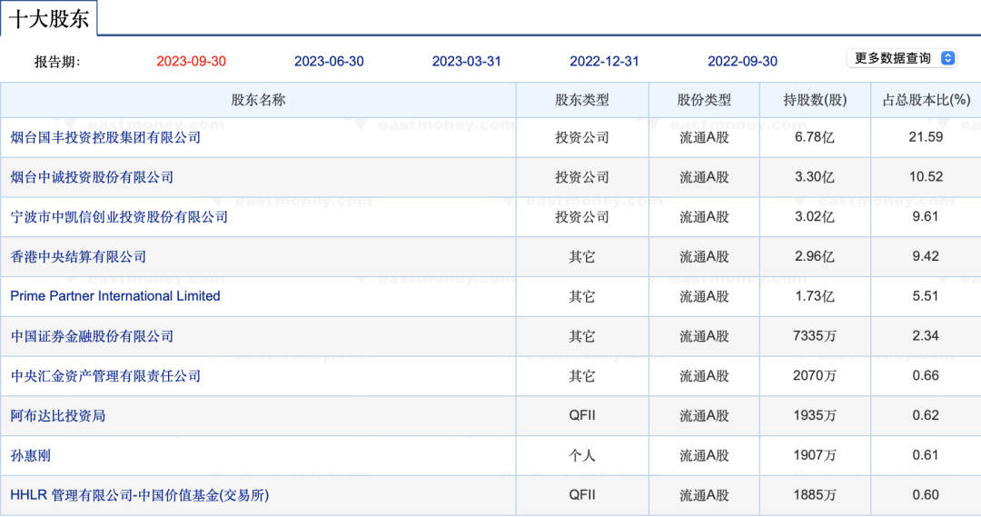This screenshot has width=981, height=517.
Task: Click QFII type in 阿布达比投资局 row
Action: [582, 415]
